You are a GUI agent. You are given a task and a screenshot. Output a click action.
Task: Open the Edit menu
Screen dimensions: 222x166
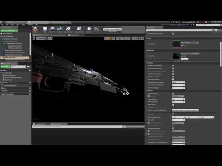[x=7, y=25]
